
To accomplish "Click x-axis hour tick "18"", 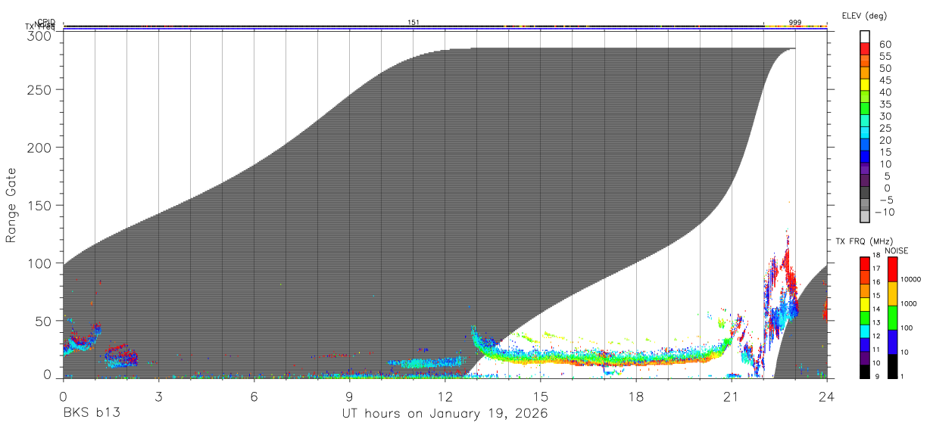I will click(x=636, y=396).
